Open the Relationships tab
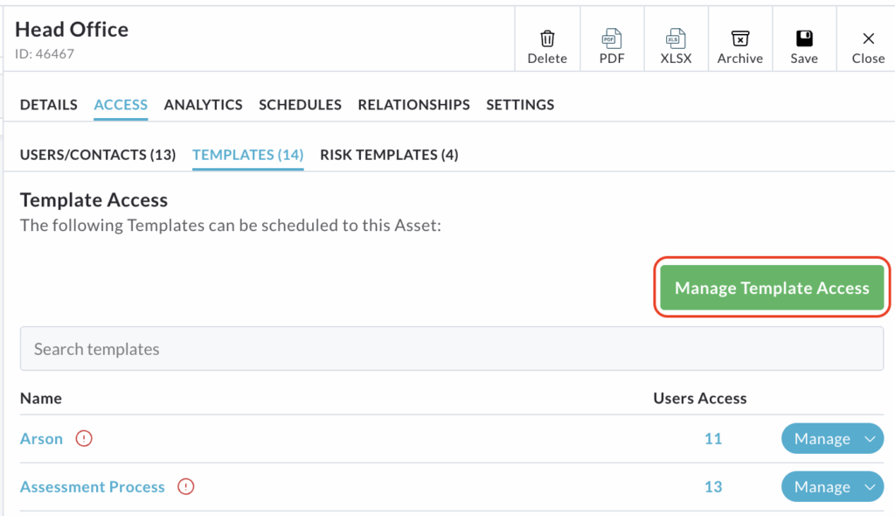This screenshot has width=895, height=516. [413, 104]
